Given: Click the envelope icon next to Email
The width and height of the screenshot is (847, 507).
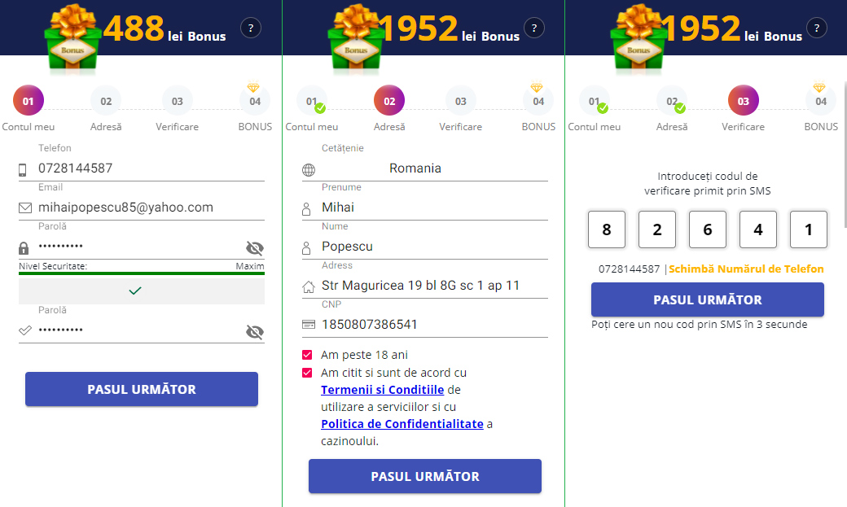Looking at the screenshot, I should click(24, 207).
